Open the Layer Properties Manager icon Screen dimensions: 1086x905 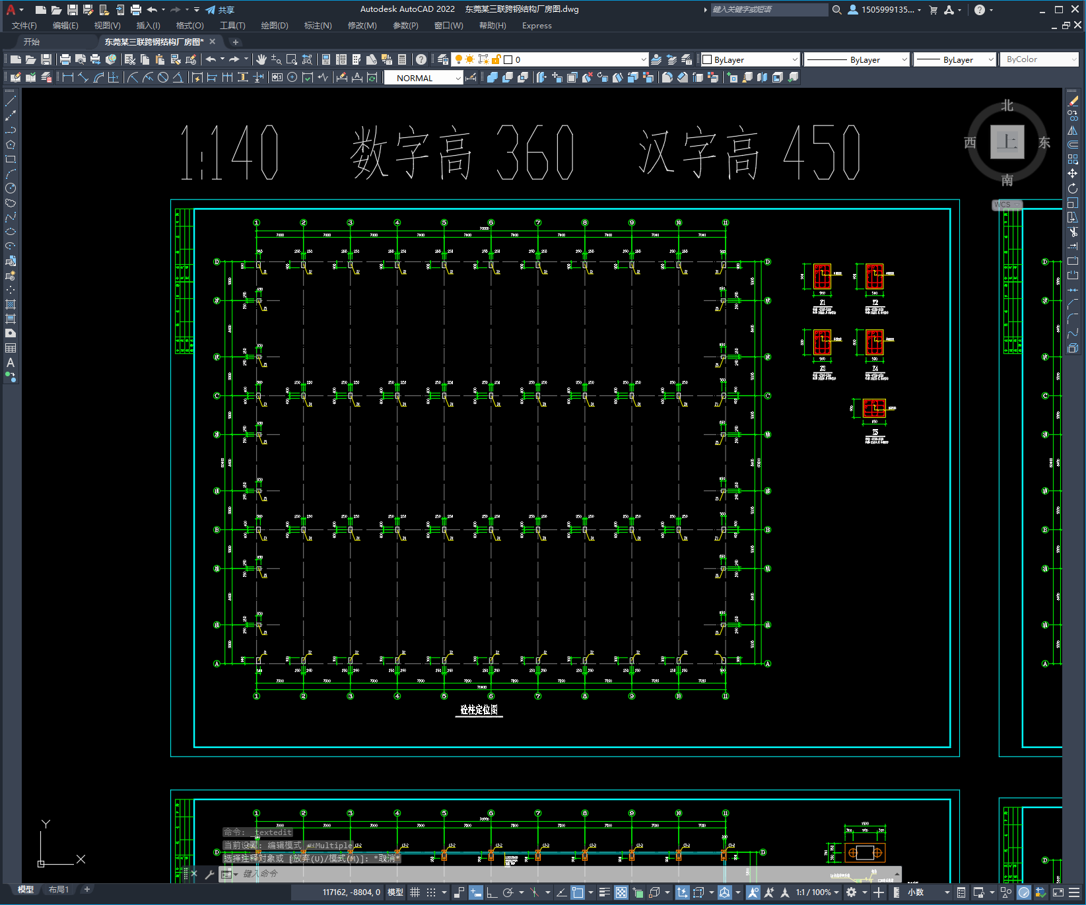[443, 59]
